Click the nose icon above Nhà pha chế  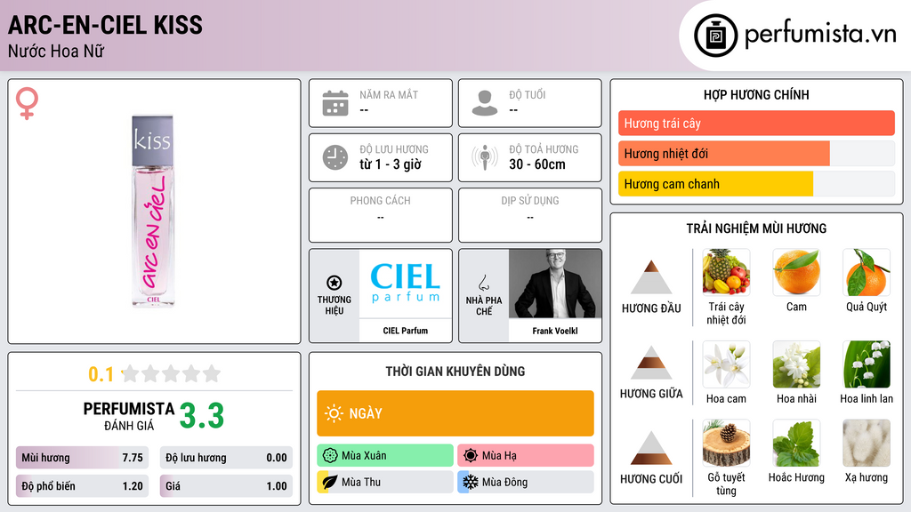(483, 283)
